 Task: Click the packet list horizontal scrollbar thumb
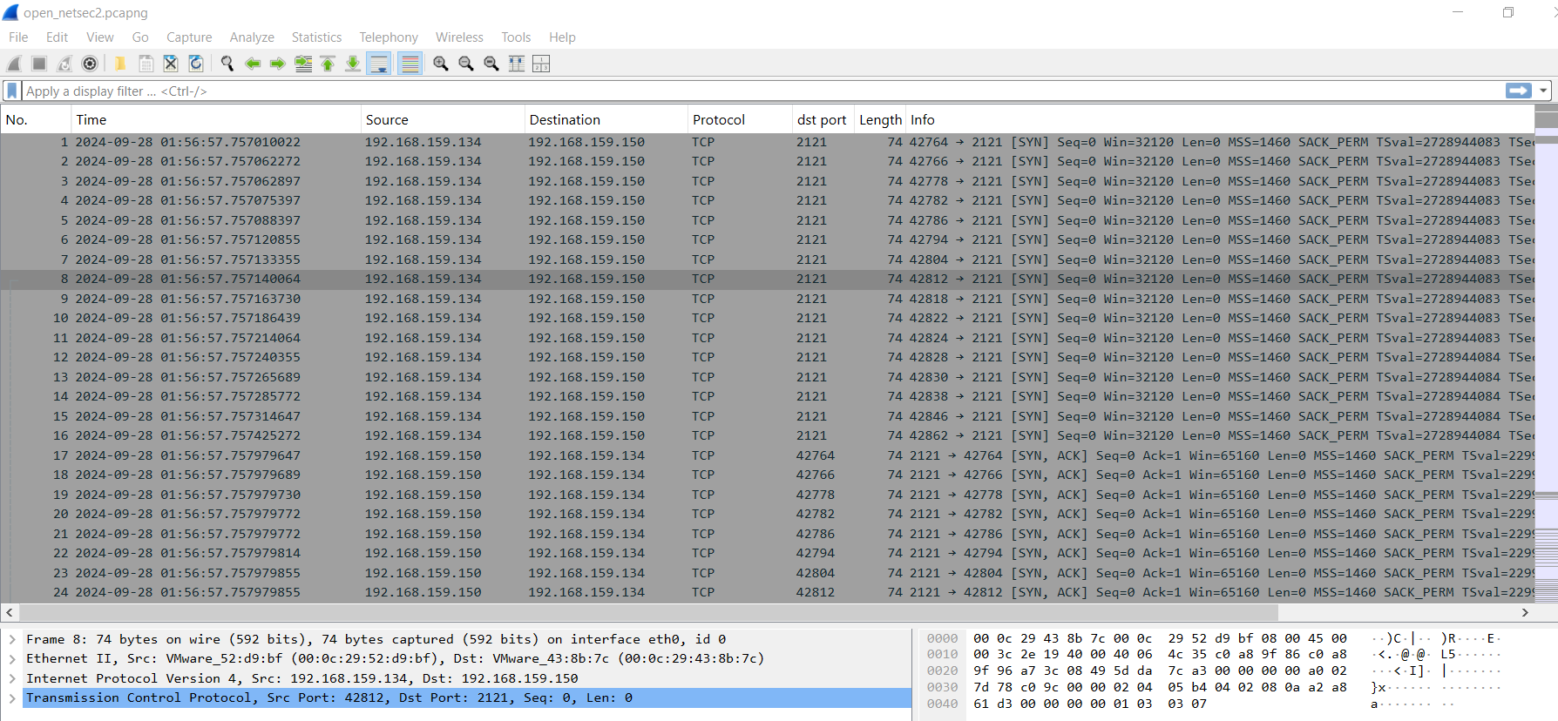click(x=648, y=612)
